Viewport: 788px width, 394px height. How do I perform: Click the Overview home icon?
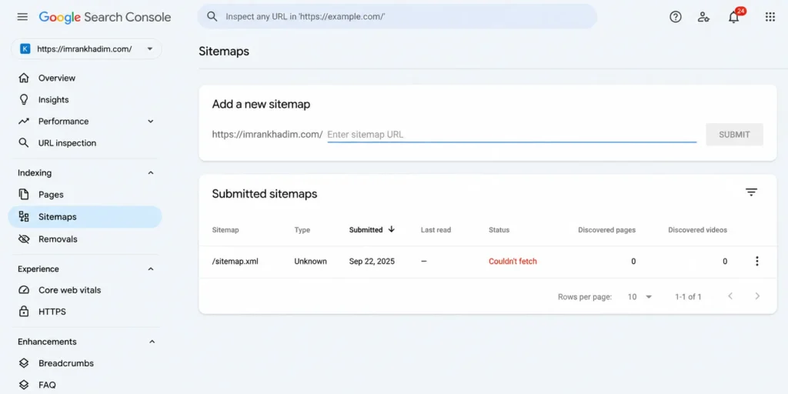pyautogui.click(x=24, y=78)
